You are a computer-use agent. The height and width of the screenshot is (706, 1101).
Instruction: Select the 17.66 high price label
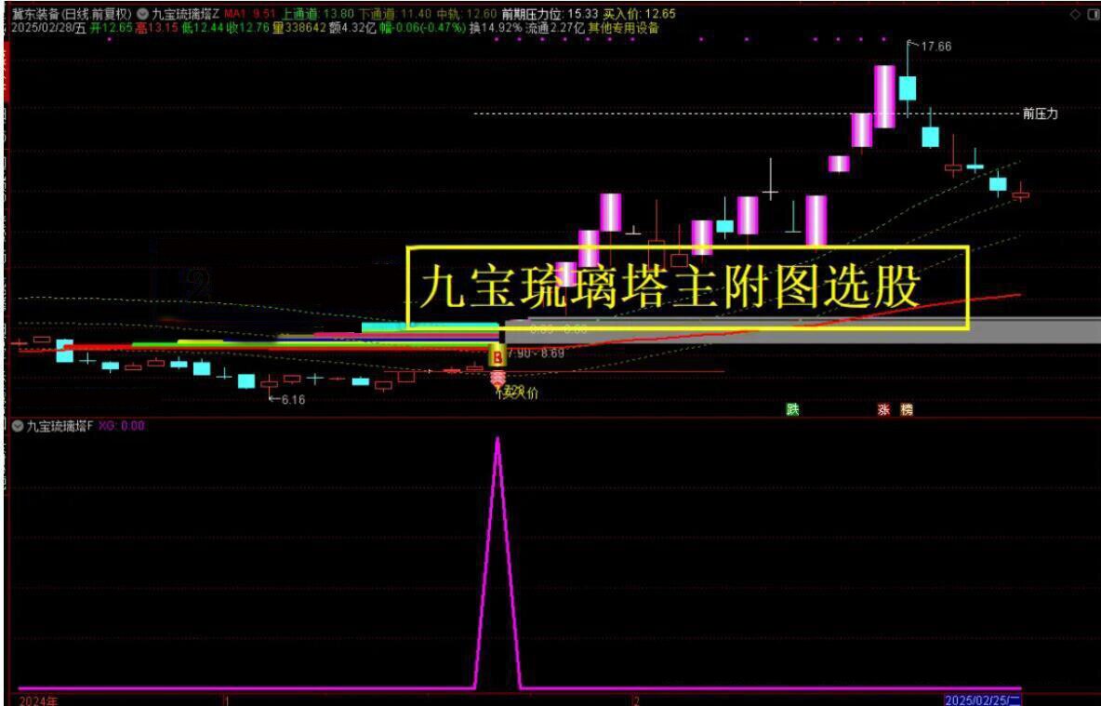click(x=936, y=47)
